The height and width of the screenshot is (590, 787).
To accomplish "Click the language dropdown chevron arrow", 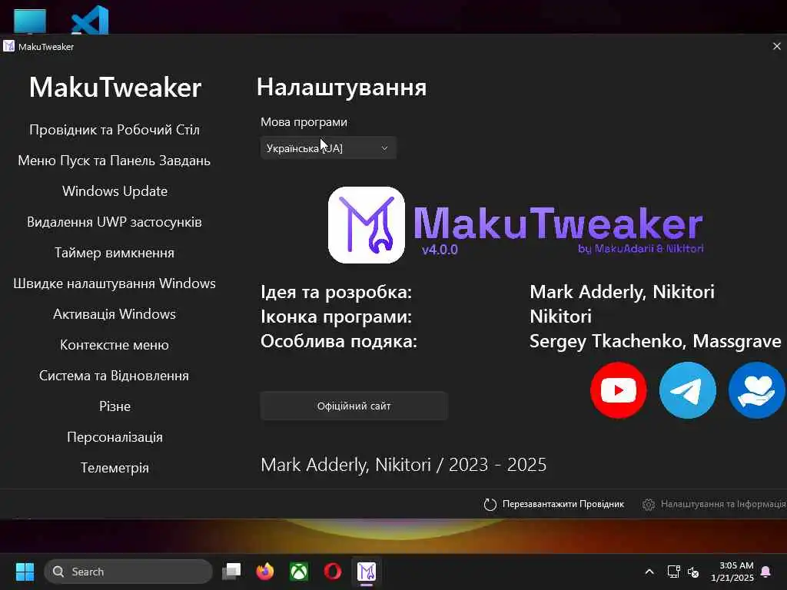I will pyautogui.click(x=384, y=148).
